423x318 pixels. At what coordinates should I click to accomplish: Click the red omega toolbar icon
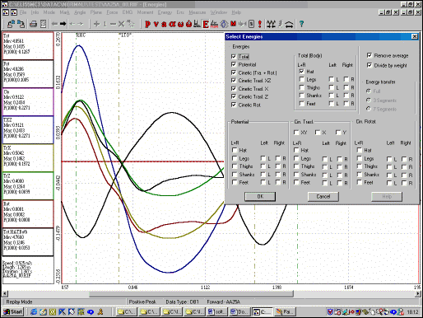[180, 24]
